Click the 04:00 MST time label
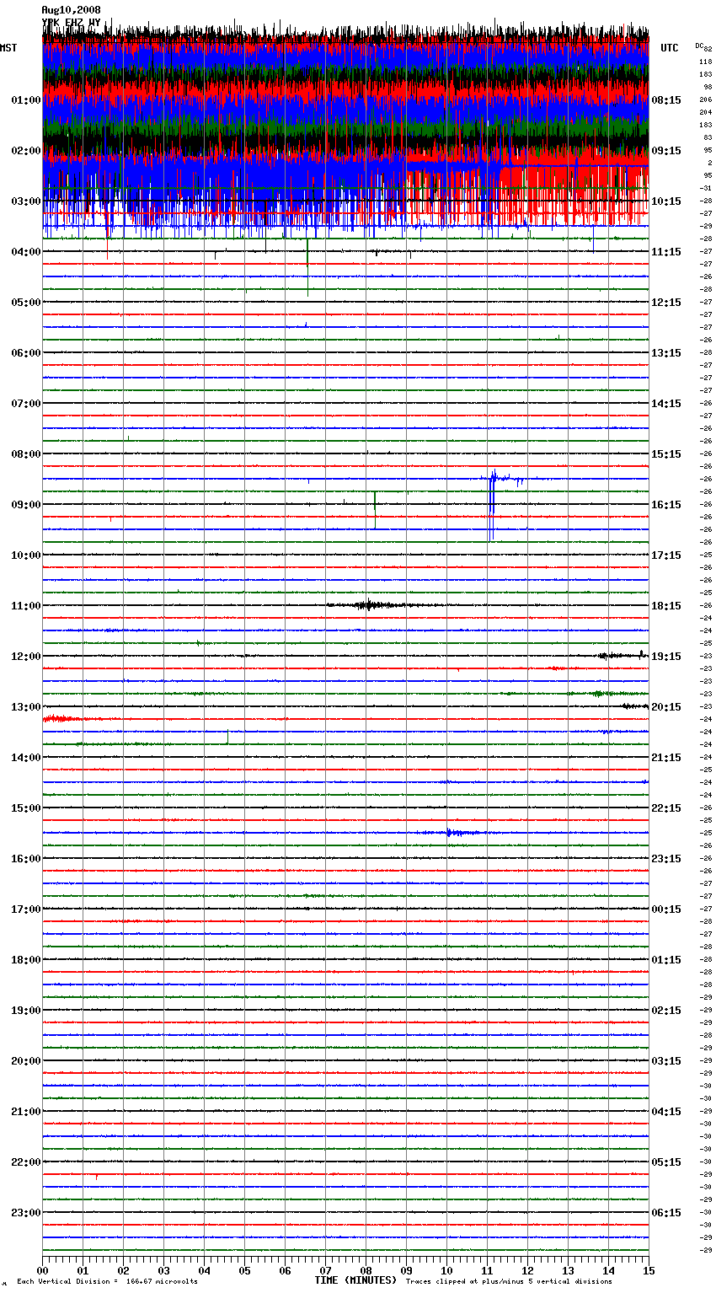 (26, 252)
